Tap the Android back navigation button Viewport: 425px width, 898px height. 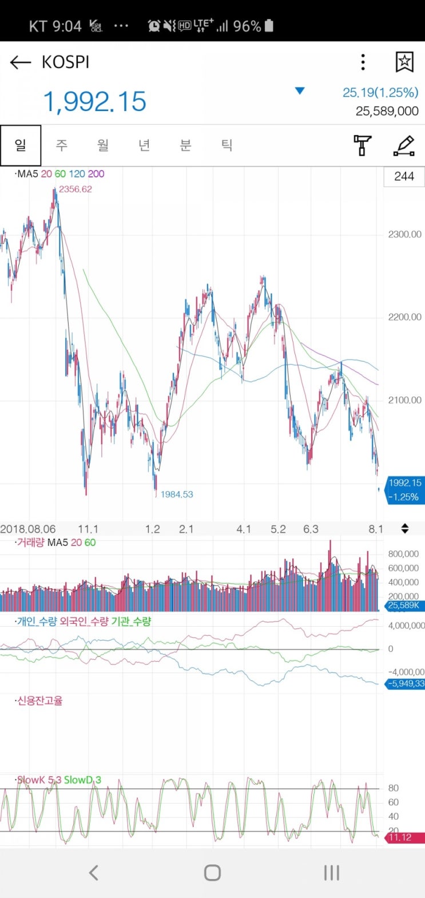94,872
